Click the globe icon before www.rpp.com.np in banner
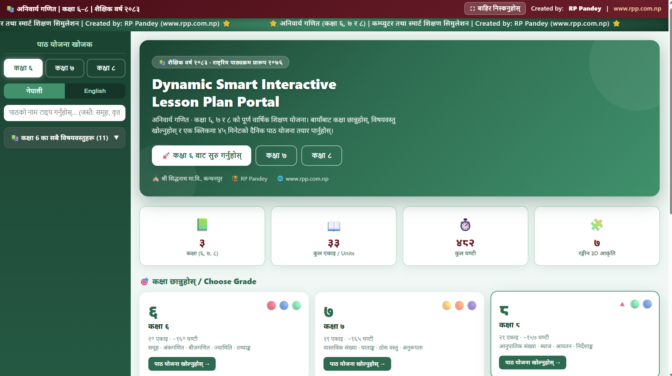 pyautogui.click(x=280, y=178)
